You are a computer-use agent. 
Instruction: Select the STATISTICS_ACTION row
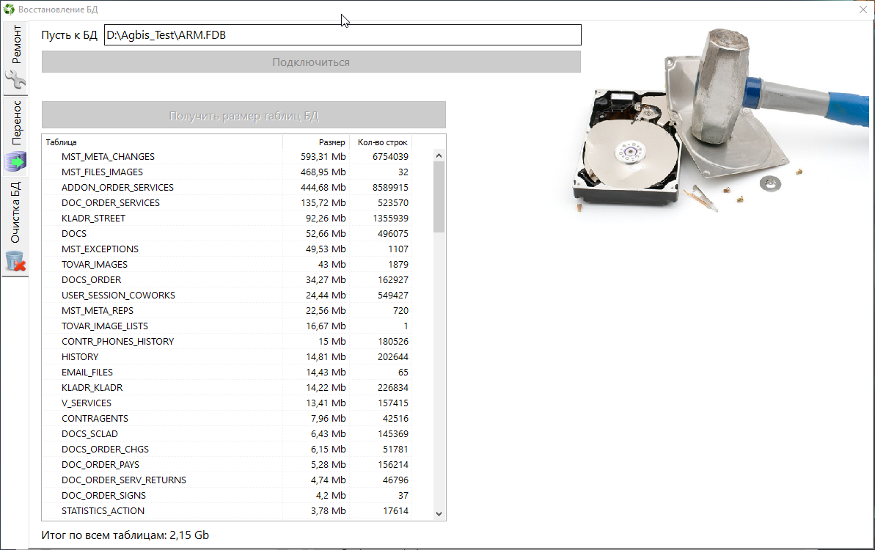227,511
